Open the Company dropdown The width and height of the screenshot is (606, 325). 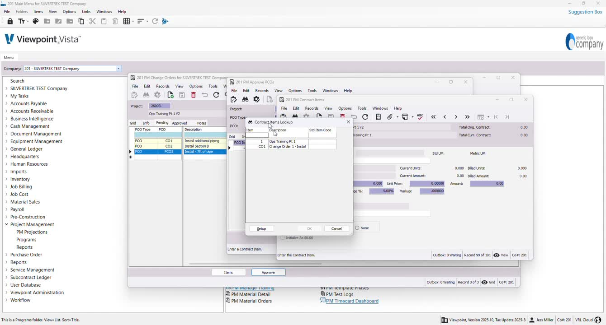pos(118,69)
